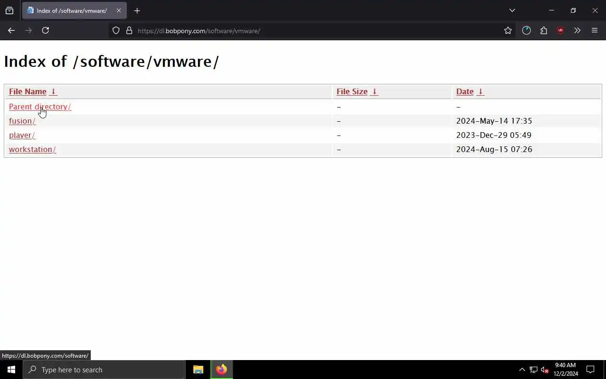The height and width of the screenshot is (379, 606).
Task: Click the URL address bar
Action: 312,31
